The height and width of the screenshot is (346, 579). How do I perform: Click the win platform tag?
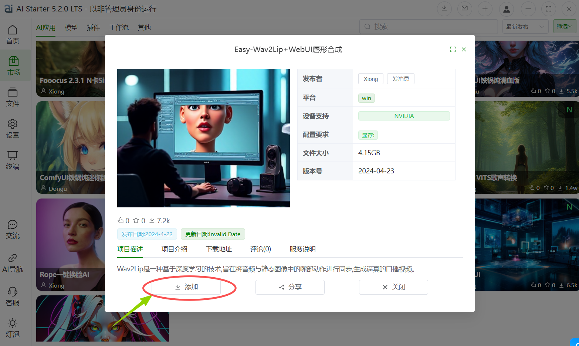(366, 98)
